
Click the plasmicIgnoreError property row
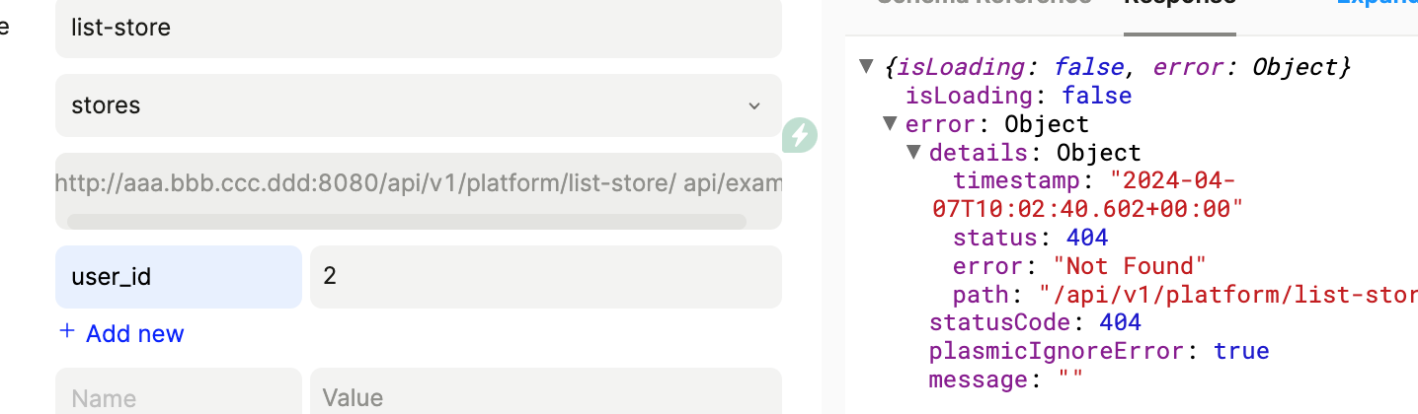click(x=1098, y=352)
